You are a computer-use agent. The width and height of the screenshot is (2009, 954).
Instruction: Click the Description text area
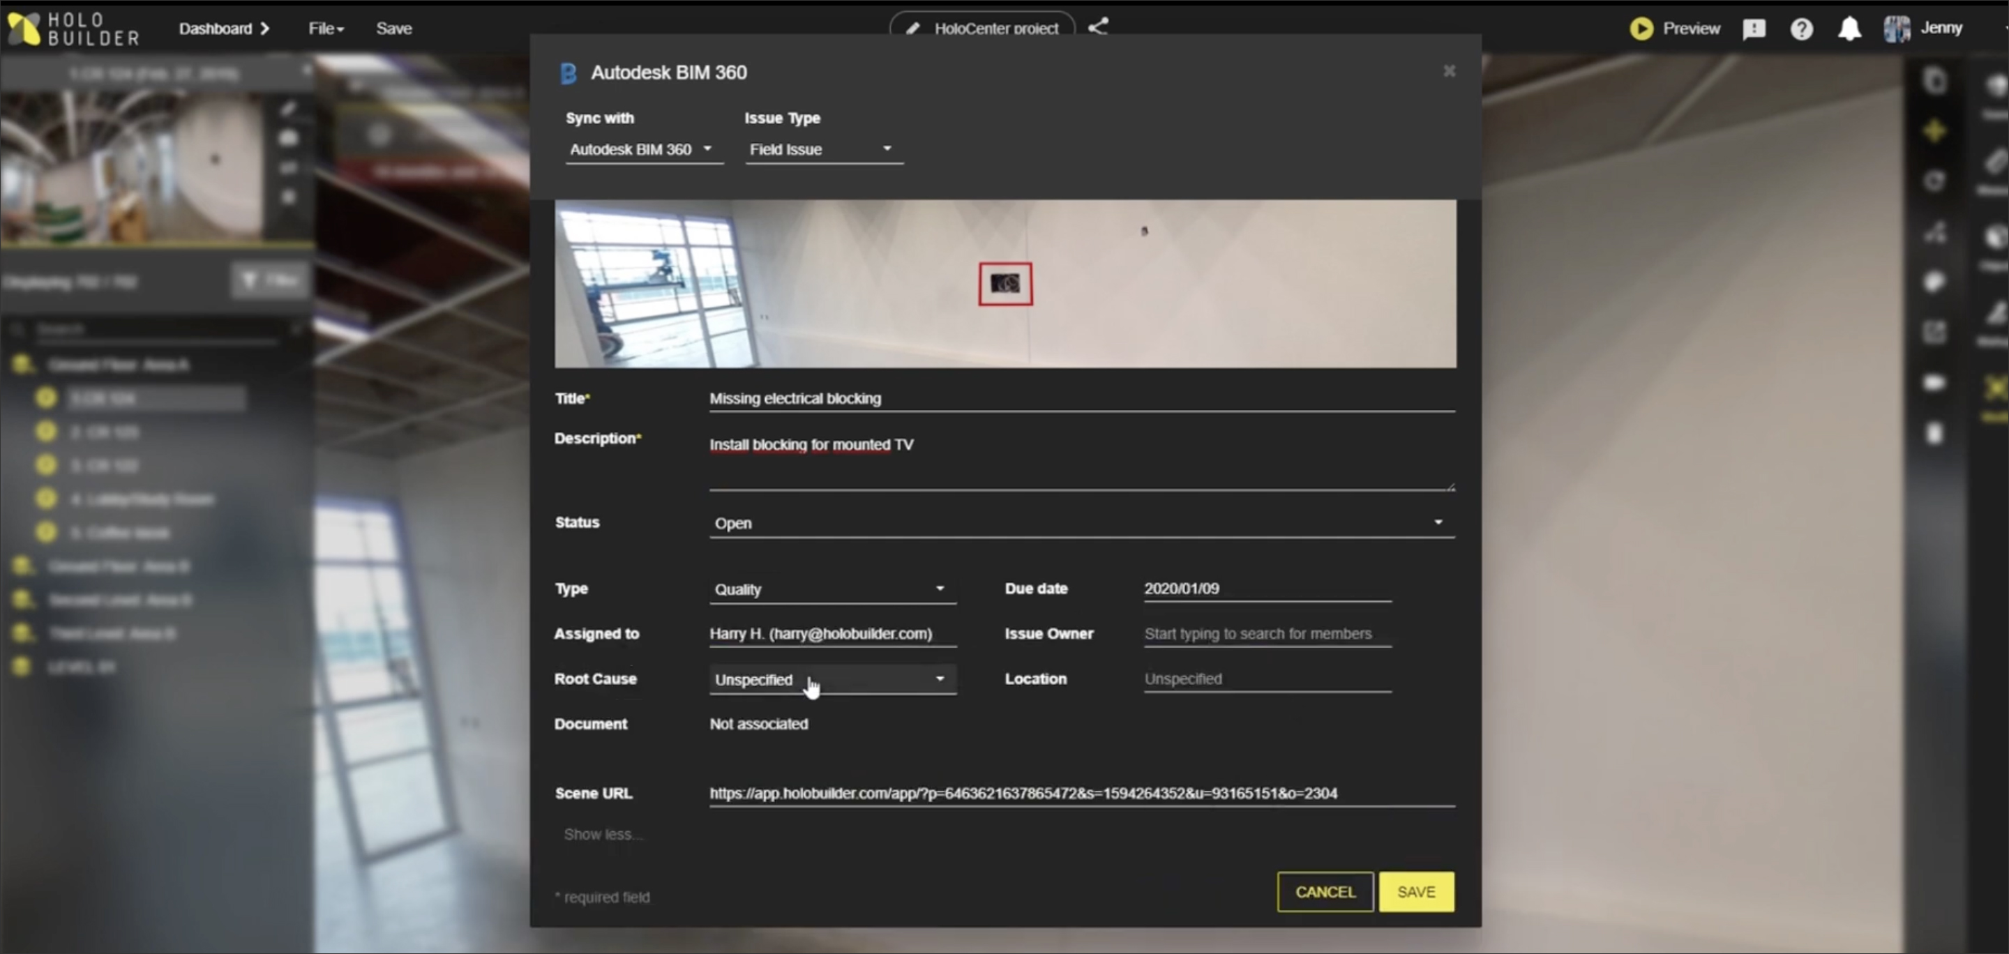point(1082,462)
